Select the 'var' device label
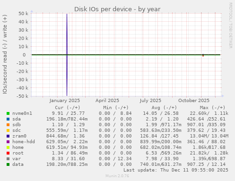This screenshot has height=181, width=235. coord(17,159)
